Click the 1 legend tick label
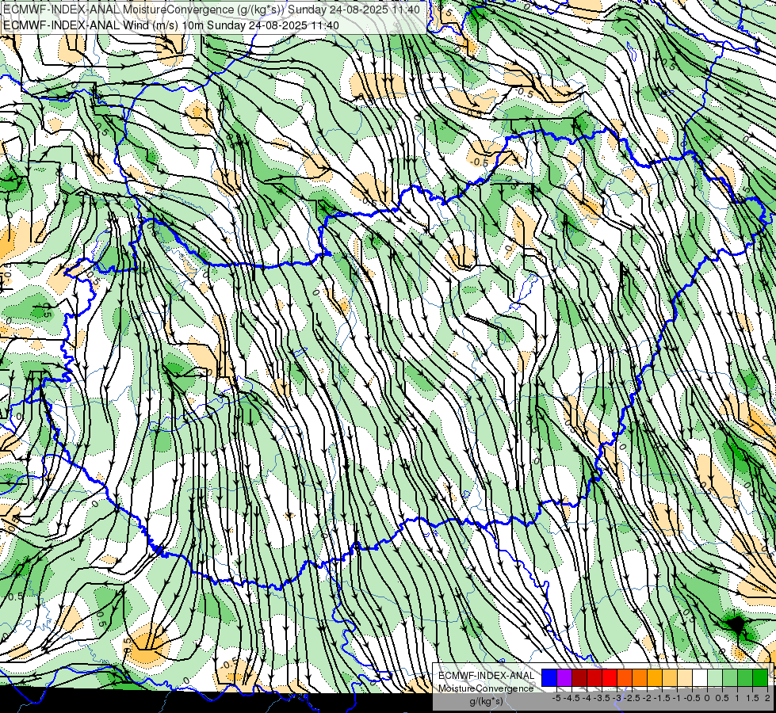The width and height of the screenshot is (776, 713). 737,698
